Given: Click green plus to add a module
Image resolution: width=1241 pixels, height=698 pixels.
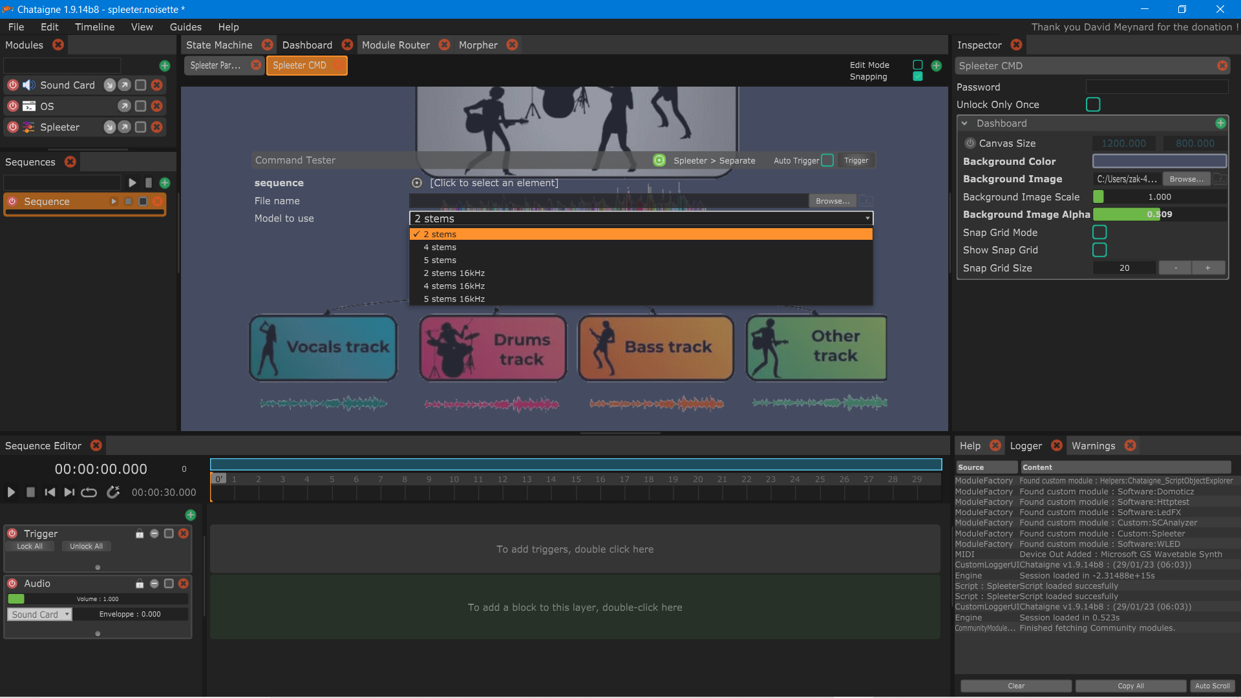Looking at the screenshot, I should [164, 66].
